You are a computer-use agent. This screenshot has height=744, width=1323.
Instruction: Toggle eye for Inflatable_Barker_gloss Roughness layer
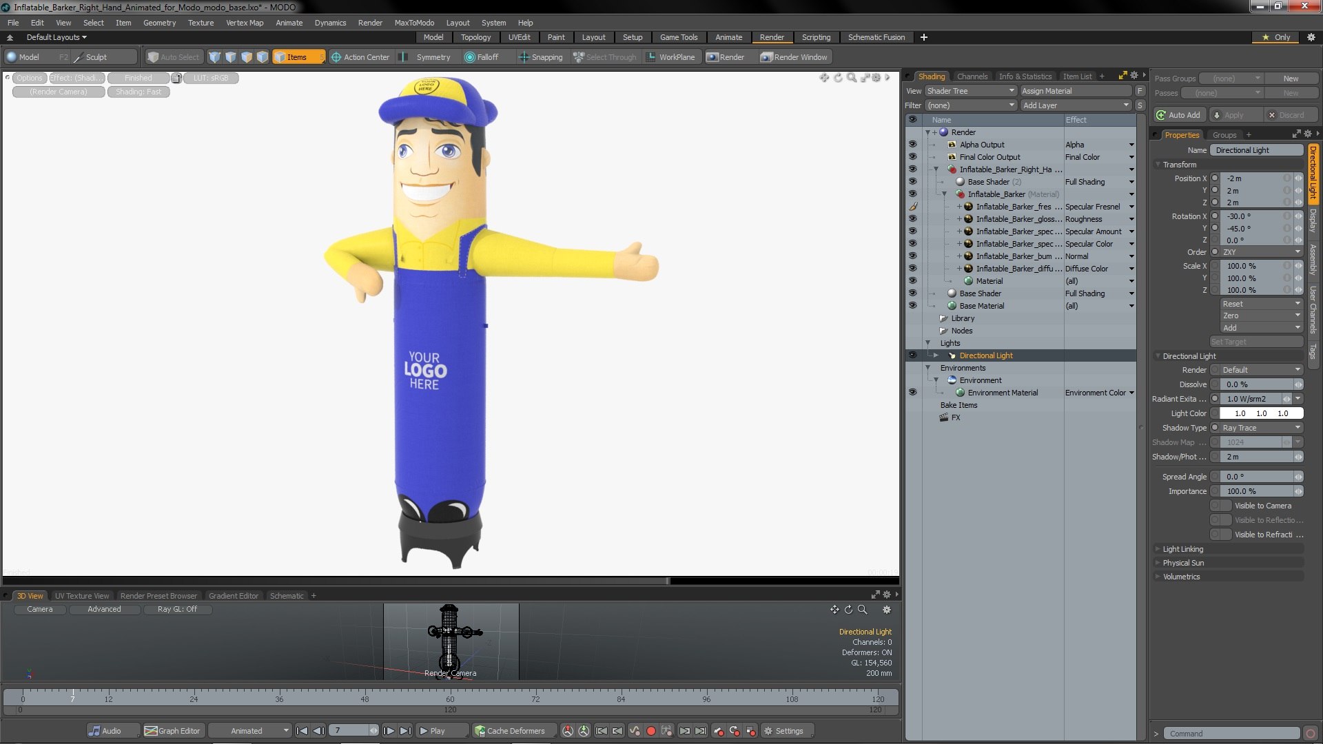click(x=912, y=219)
